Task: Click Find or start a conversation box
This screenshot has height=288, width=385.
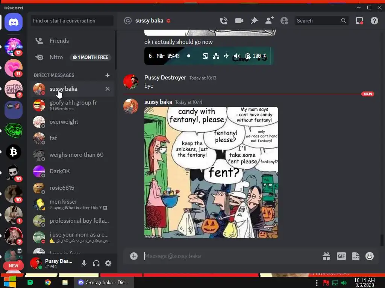Action: [x=72, y=21]
